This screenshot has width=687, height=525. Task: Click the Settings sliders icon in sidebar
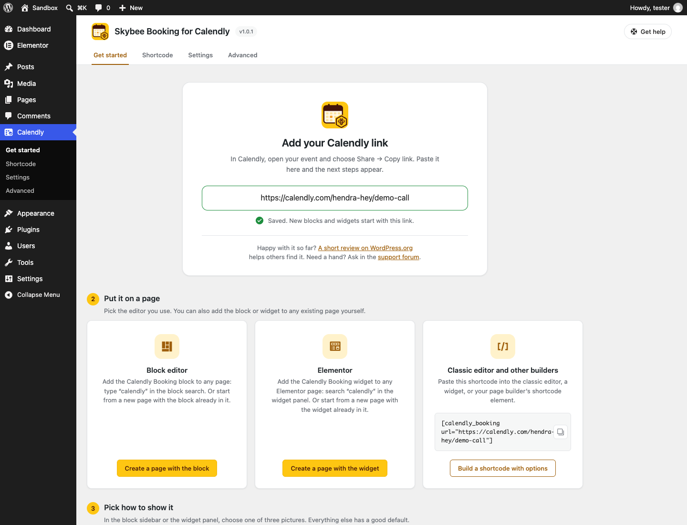9,279
